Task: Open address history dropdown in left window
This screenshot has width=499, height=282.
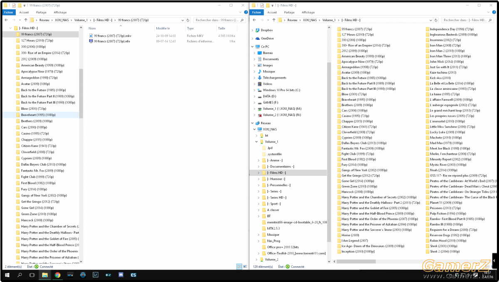Action: coord(183,20)
